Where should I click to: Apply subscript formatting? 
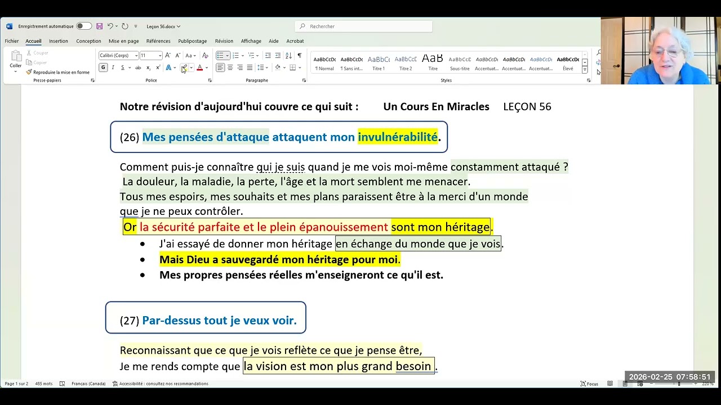coord(148,67)
